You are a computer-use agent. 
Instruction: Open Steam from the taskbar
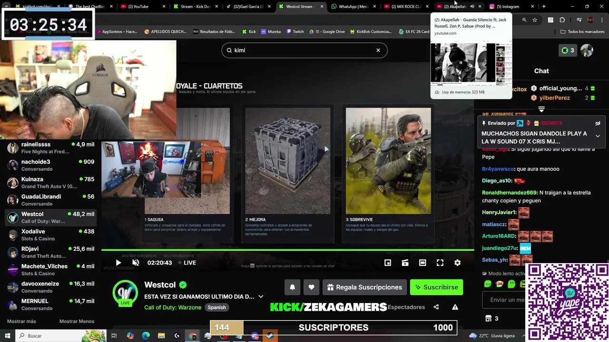pyautogui.click(x=270, y=336)
